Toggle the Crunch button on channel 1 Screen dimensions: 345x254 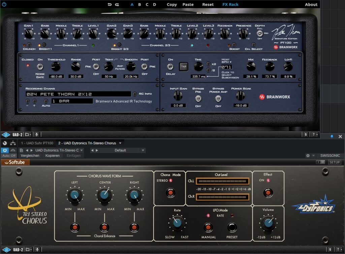[29, 45]
